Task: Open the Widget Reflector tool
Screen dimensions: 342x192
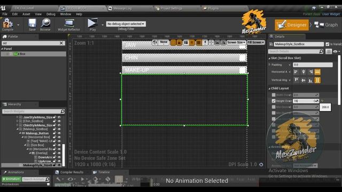Action: coord(69,25)
